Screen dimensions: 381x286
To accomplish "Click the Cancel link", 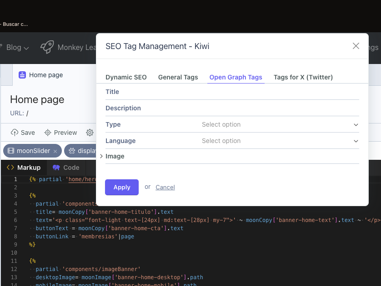I will point(165,187).
